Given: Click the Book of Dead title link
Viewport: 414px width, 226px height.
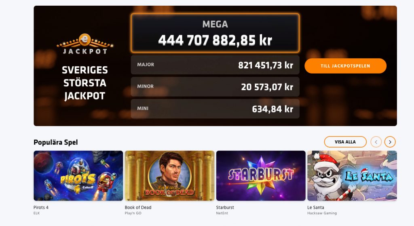Looking at the screenshot, I should tap(138, 207).
